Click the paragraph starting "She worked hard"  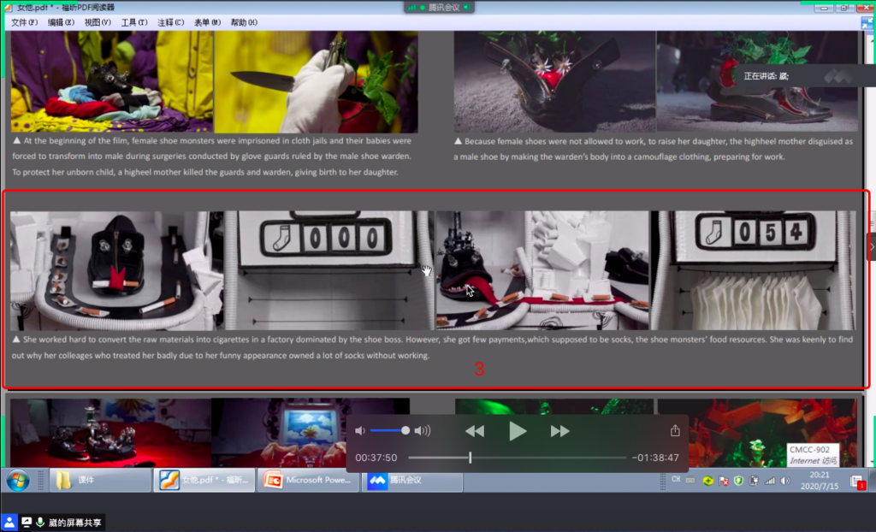point(432,347)
